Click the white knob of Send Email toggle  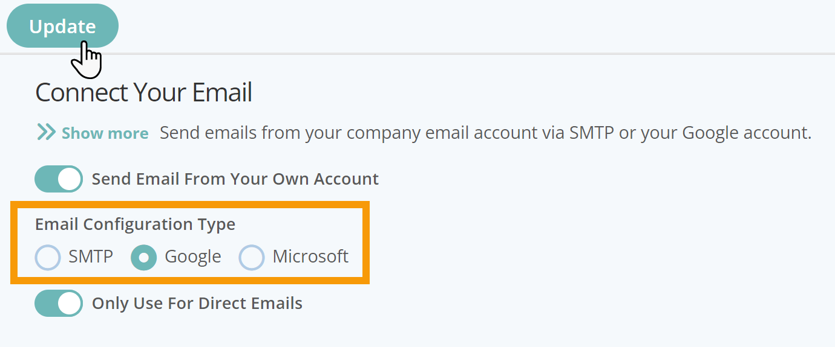pyautogui.click(x=70, y=179)
